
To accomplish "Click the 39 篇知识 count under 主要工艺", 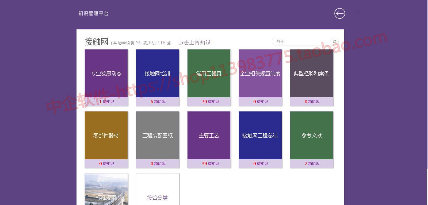I will [x=210, y=164].
